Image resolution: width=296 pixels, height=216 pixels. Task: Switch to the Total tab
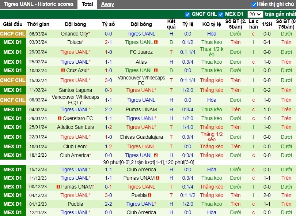coord(87,4)
